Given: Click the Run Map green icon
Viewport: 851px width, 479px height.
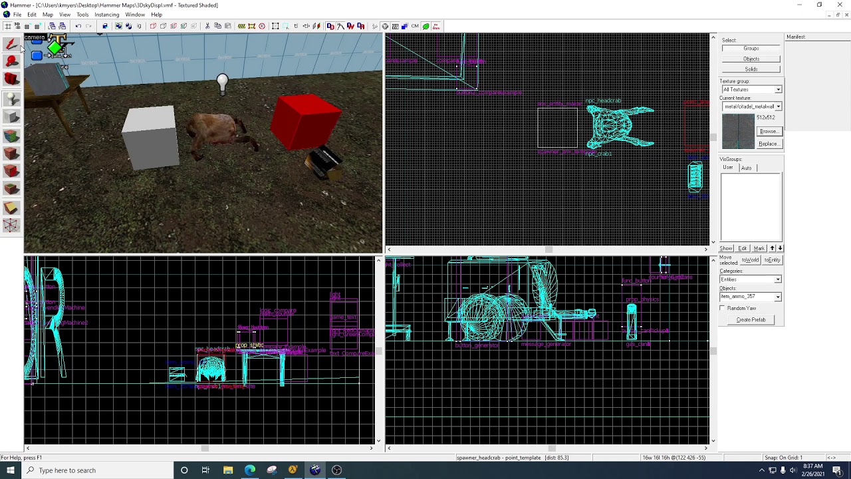Looking at the screenshot, I should (x=425, y=26).
